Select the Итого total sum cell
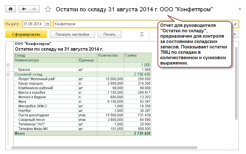 click(x=138, y=133)
